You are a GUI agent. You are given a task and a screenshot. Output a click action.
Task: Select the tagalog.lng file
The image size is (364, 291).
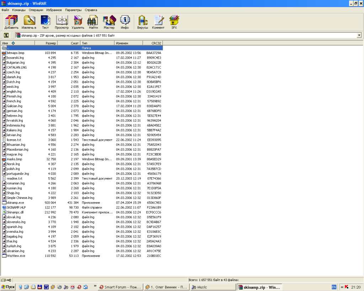pos(82,237)
